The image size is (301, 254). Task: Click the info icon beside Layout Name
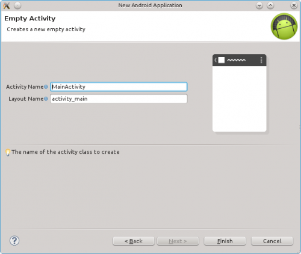46,98
